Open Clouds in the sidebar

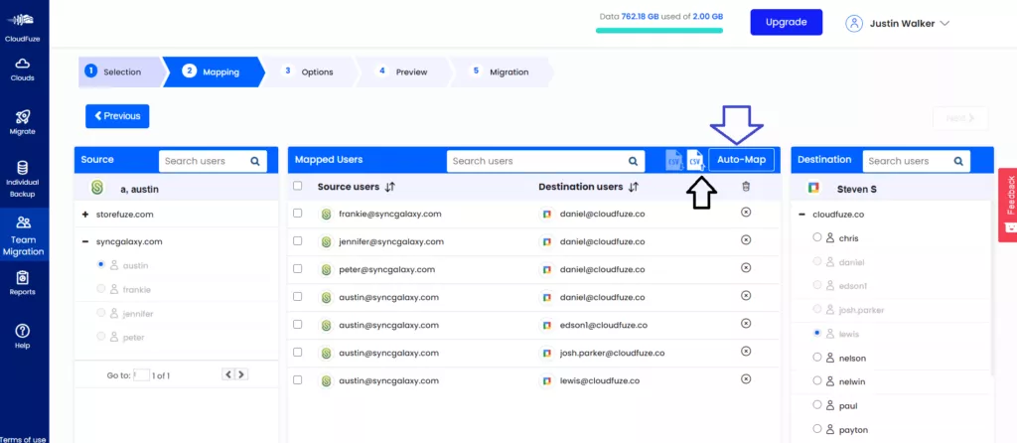[23, 71]
